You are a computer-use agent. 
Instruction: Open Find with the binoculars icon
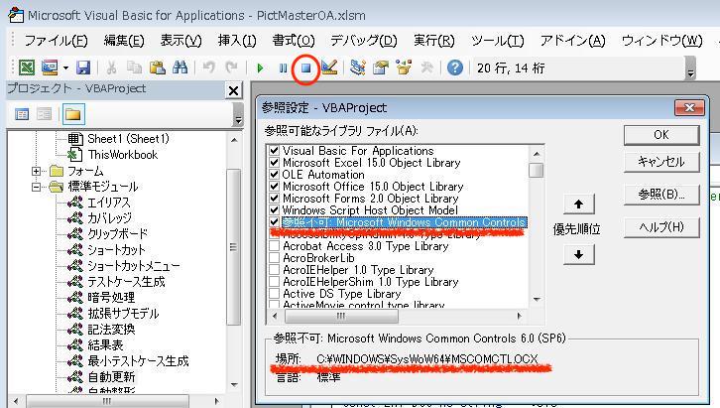pyautogui.click(x=180, y=68)
